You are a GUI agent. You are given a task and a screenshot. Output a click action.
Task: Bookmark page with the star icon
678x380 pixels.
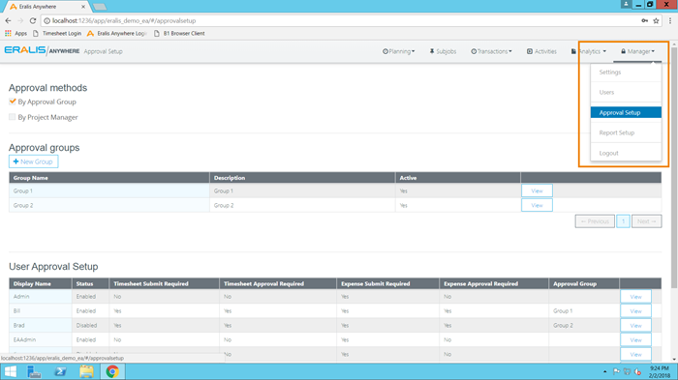656,20
